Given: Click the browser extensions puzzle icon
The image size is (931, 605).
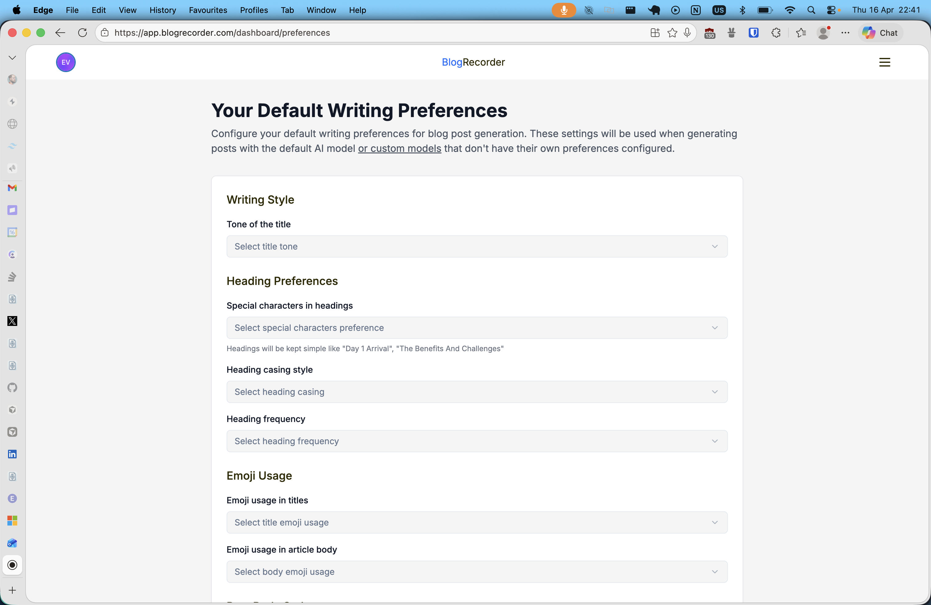Looking at the screenshot, I should [x=776, y=33].
